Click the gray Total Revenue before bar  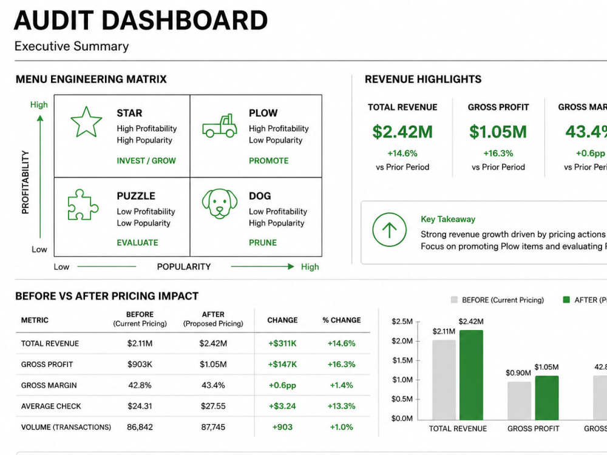tap(444, 380)
